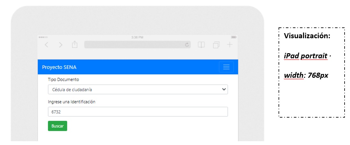Show open tabs with the tabs icon

pyautogui.click(x=216, y=45)
